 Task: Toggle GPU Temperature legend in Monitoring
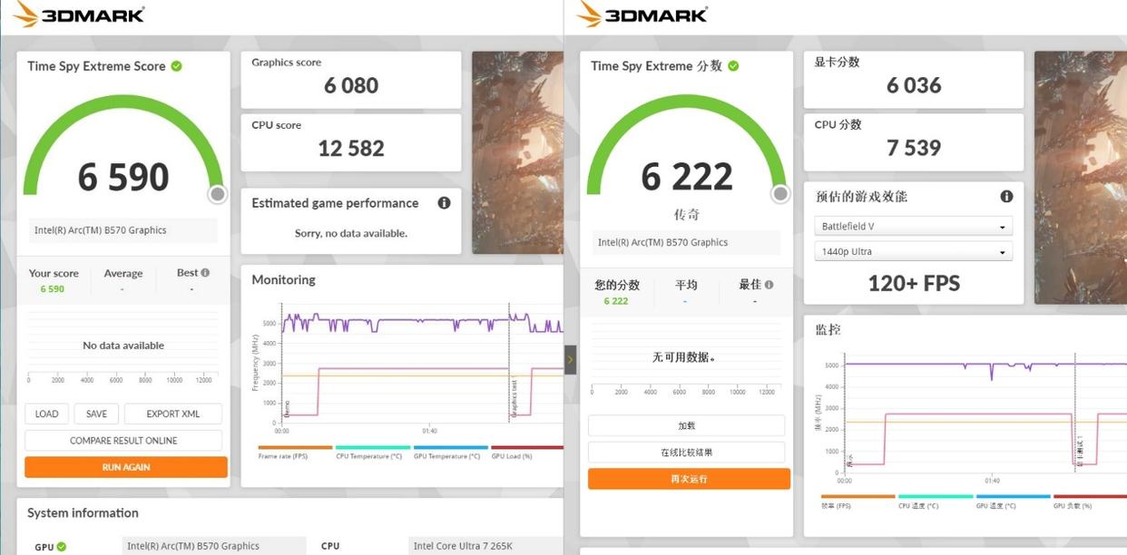(450, 452)
